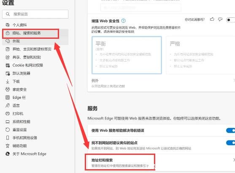Toggle the 增强 Web 安全性 switch
This screenshot has height=173, width=235.
231,20
